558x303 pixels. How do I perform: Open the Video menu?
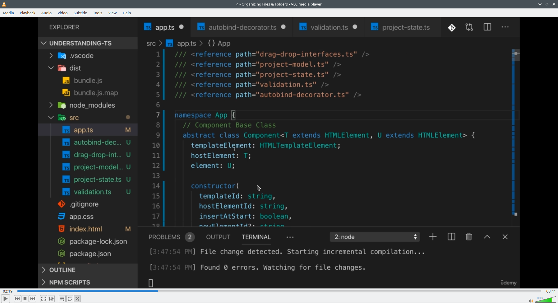click(x=62, y=13)
